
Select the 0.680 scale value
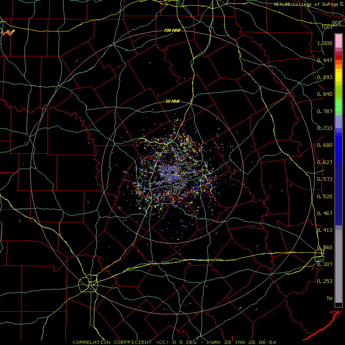325,145
